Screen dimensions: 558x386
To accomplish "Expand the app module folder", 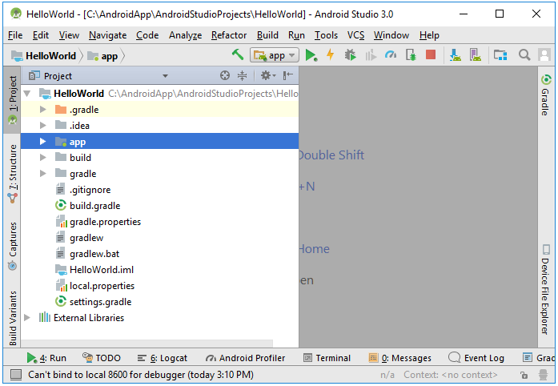I will 42,142.
